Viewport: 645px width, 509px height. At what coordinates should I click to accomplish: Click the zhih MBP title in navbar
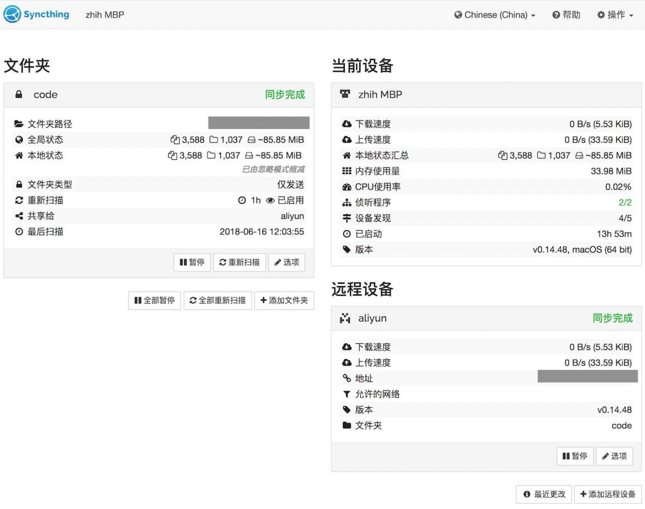tap(105, 15)
